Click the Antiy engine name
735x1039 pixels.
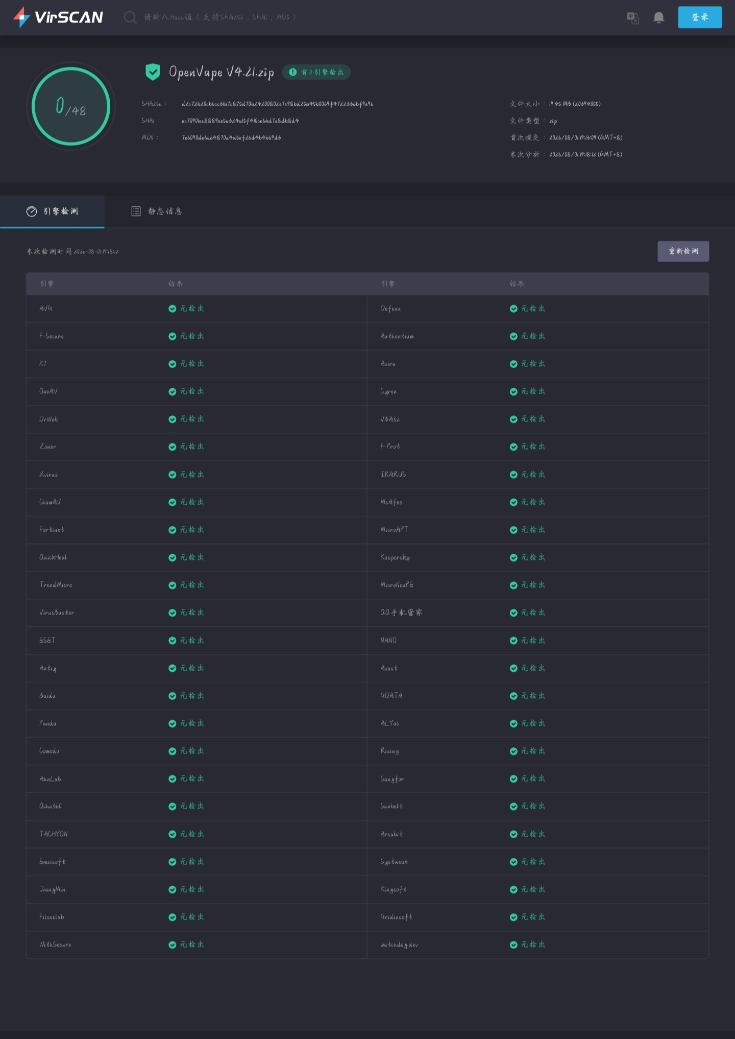click(48, 668)
